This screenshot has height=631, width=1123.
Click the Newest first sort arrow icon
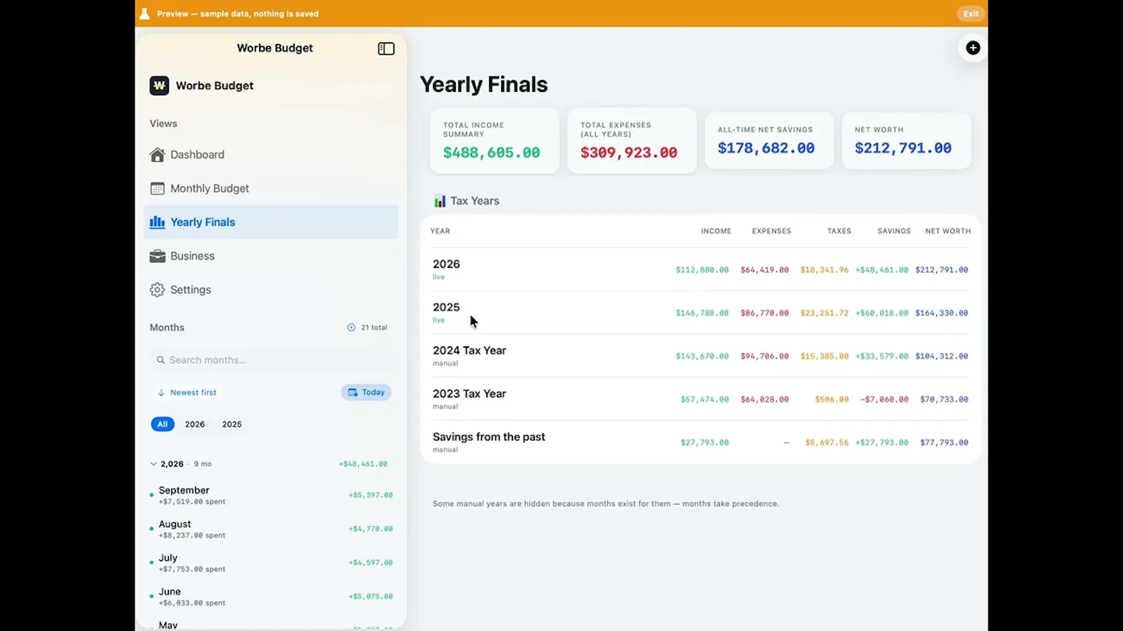161,393
